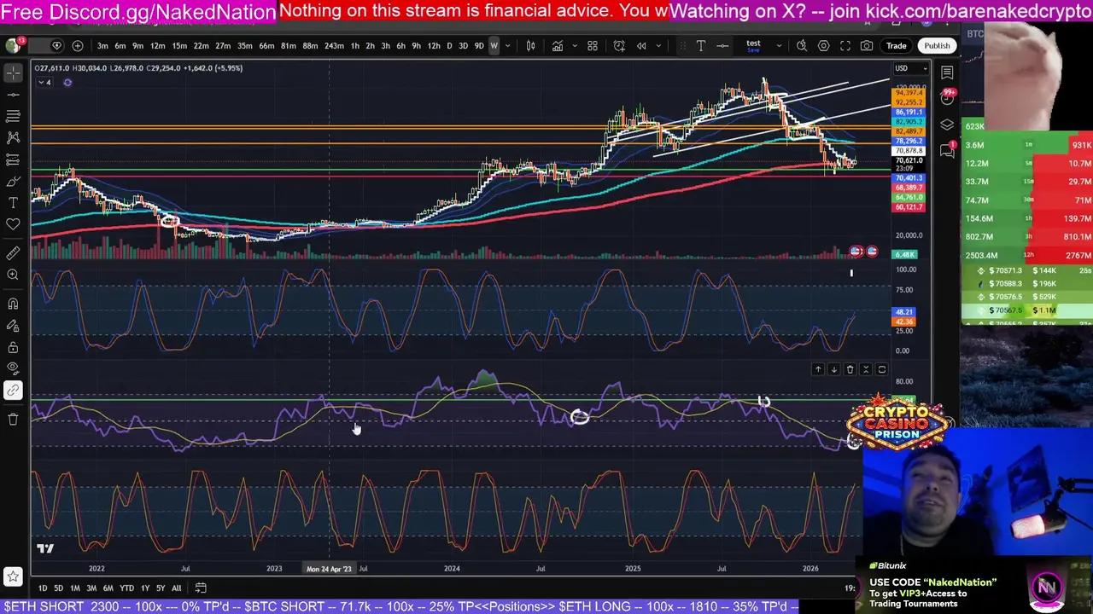1093x614 pixels.
Task: Remove drawings with the sidebar trash icon
Action: pos(13,419)
